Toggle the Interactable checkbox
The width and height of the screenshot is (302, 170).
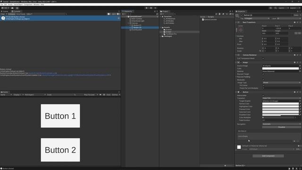coord(263,95)
